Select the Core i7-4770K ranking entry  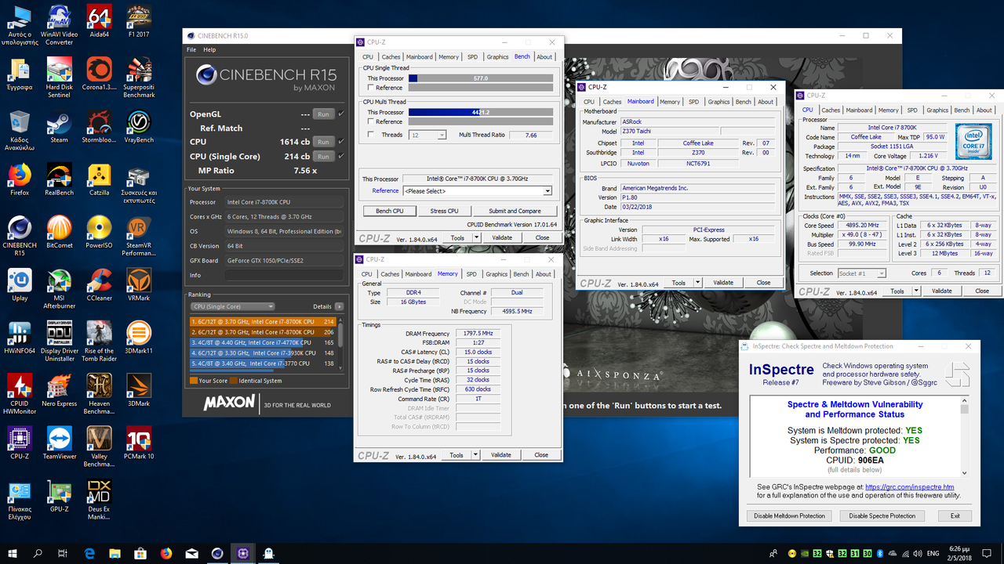click(x=262, y=342)
